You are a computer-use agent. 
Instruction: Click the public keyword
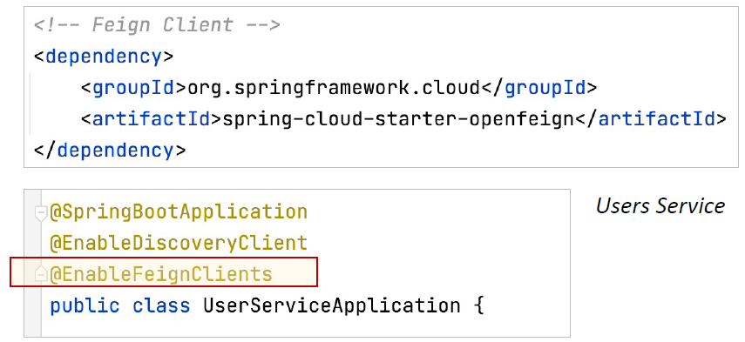(x=85, y=305)
